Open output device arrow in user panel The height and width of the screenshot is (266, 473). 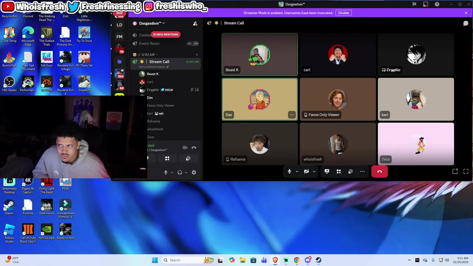(x=186, y=173)
